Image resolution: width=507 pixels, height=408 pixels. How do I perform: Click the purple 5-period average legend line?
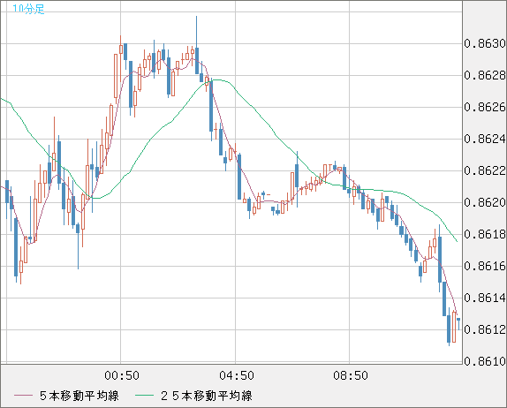[x=23, y=396]
